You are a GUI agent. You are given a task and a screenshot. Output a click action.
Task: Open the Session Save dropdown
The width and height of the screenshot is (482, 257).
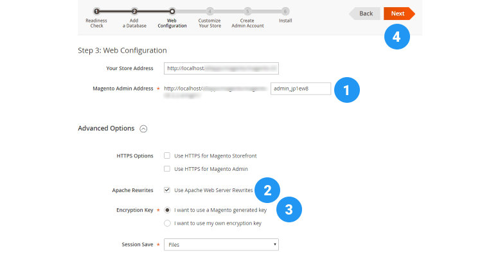click(221, 244)
